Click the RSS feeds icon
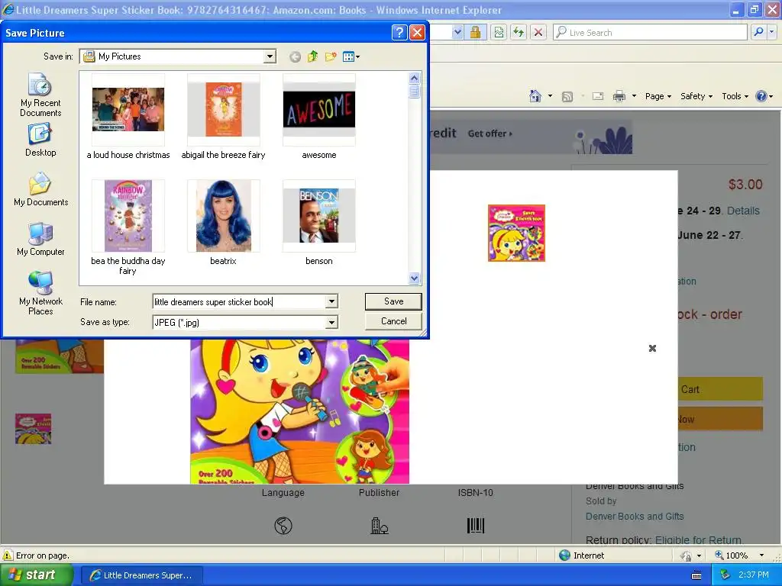The height and width of the screenshot is (586, 782). (567, 97)
